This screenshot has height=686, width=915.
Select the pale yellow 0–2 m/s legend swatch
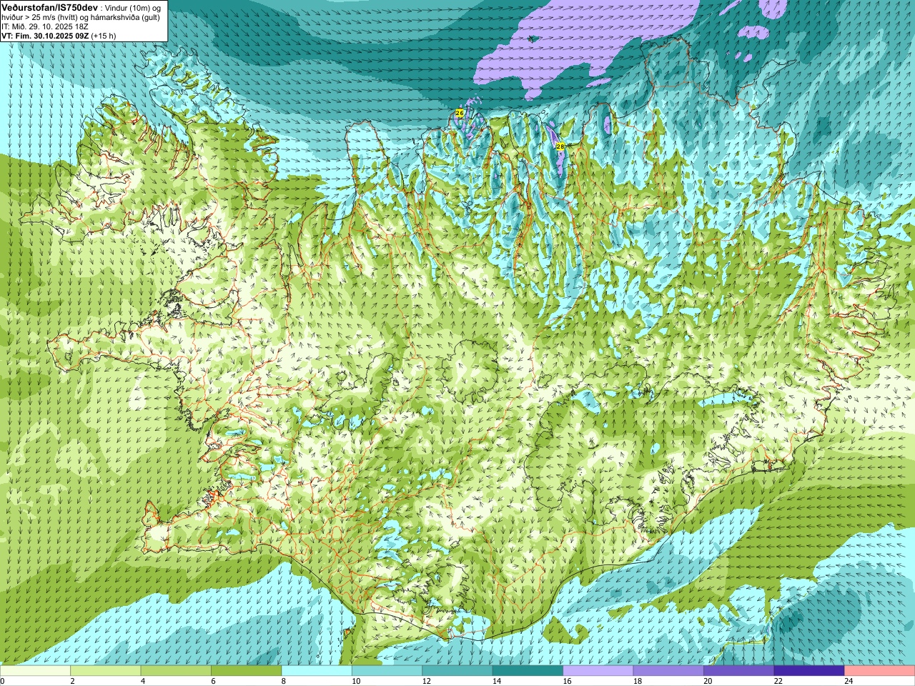(x=36, y=671)
